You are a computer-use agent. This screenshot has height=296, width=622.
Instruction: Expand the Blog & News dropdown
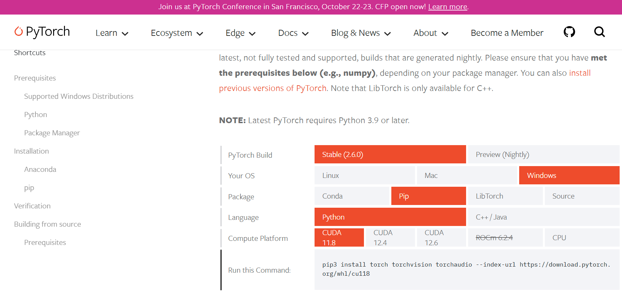[361, 33]
